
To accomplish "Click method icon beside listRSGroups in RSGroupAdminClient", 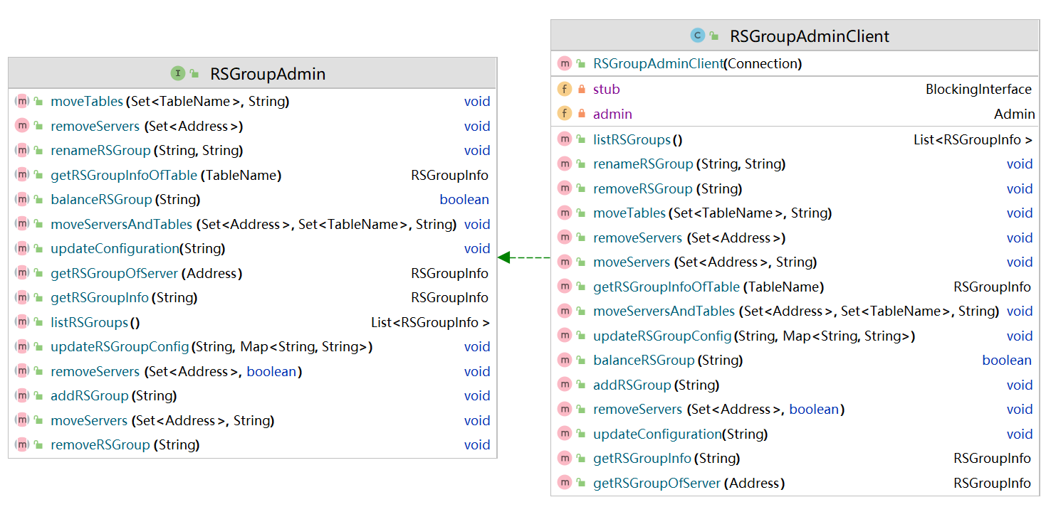I will [564, 140].
